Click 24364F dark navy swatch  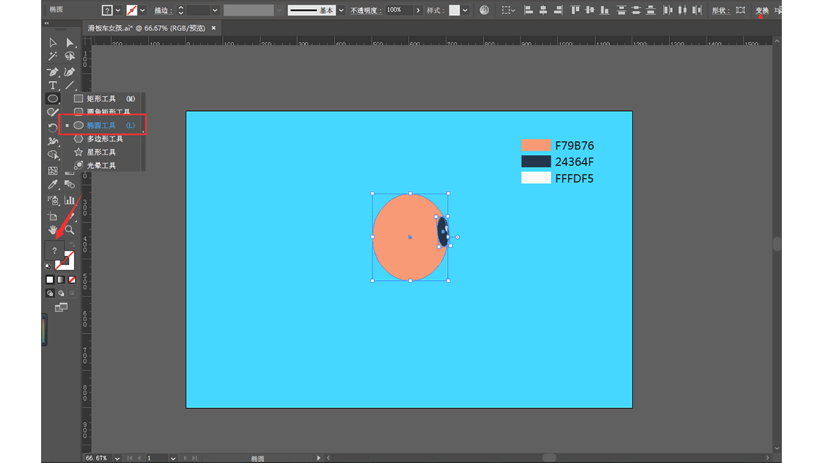[536, 162]
